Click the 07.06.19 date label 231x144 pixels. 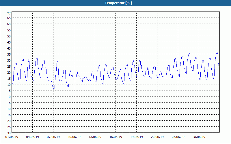[53, 137]
